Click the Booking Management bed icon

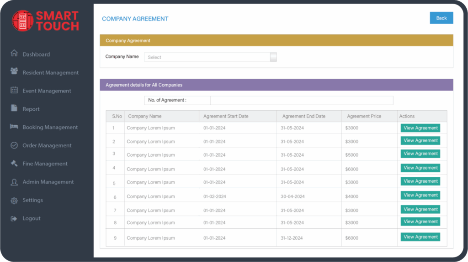click(x=14, y=127)
